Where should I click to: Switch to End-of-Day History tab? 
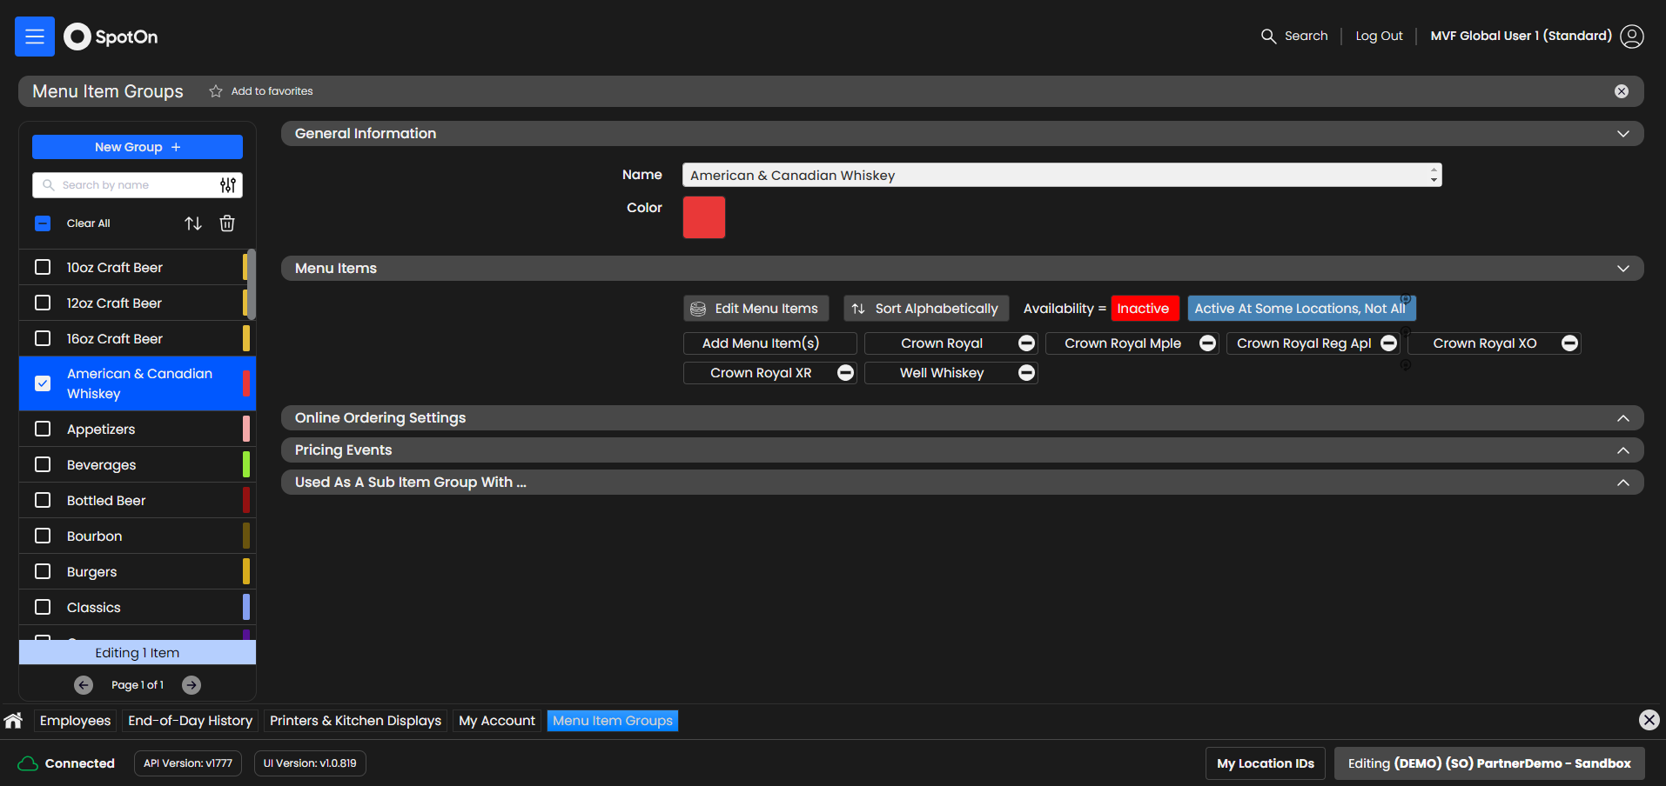190,721
